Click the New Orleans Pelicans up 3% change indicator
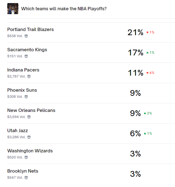Image resolution: width=175 pixels, height=187 pixels. pyautogui.click(x=148, y=113)
